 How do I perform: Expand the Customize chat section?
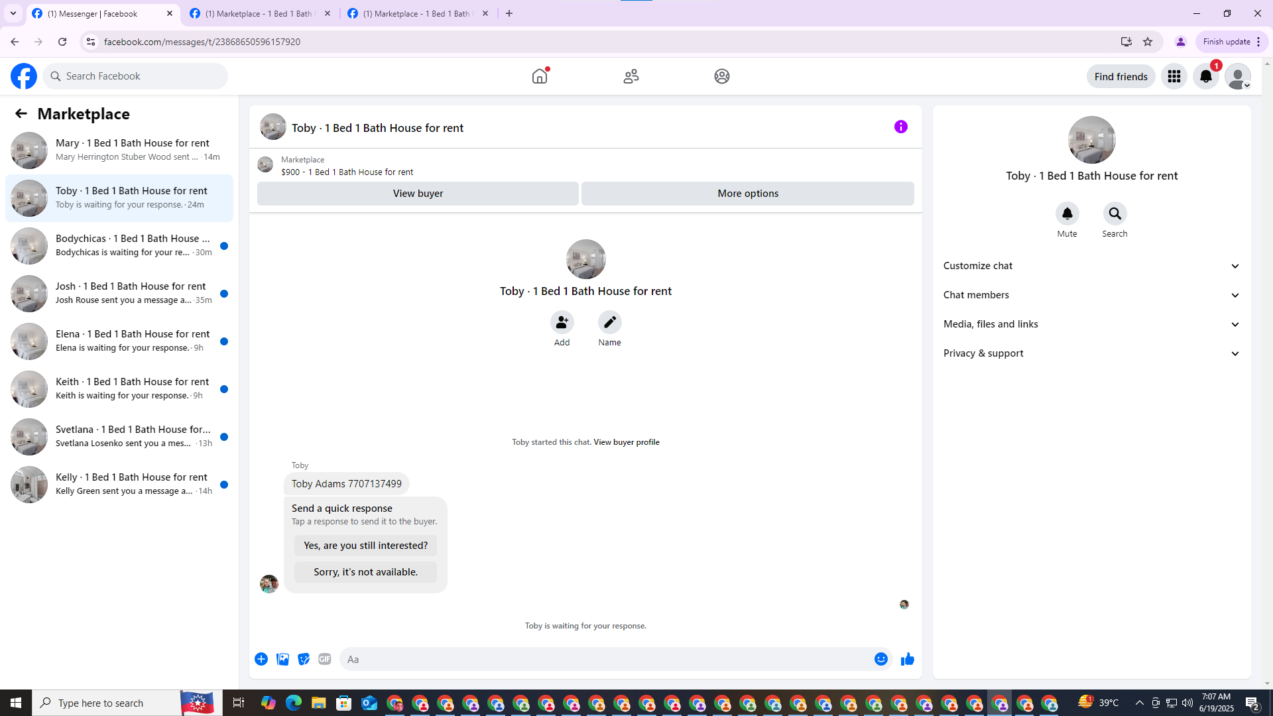[1092, 266]
